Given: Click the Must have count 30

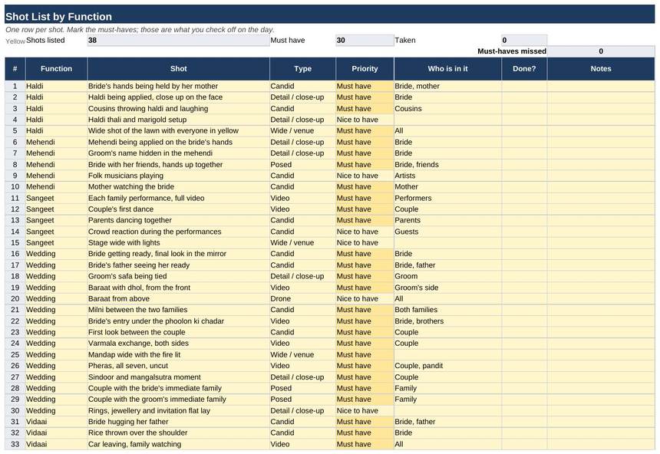Looking at the screenshot, I should pyautogui.click(x=365, y=41).
